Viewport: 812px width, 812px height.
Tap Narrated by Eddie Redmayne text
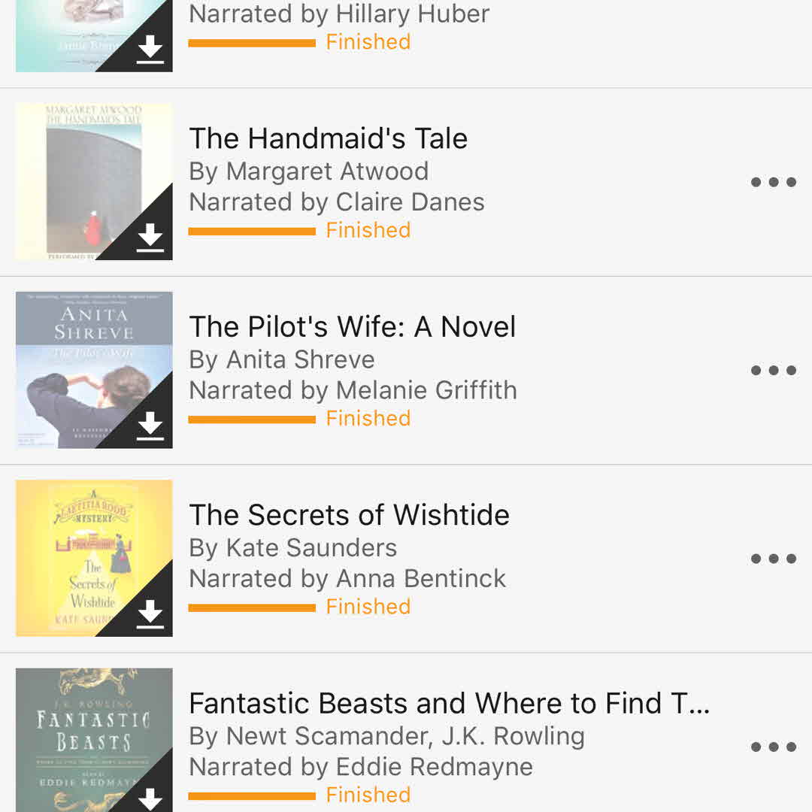pos(361,767)
